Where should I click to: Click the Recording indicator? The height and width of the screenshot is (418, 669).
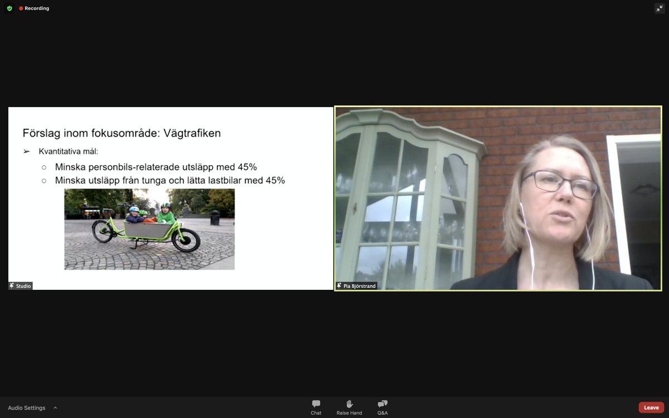[34, 8]
